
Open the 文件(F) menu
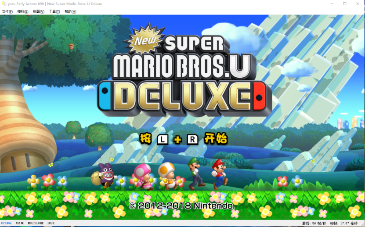click(x=7, y=11)
